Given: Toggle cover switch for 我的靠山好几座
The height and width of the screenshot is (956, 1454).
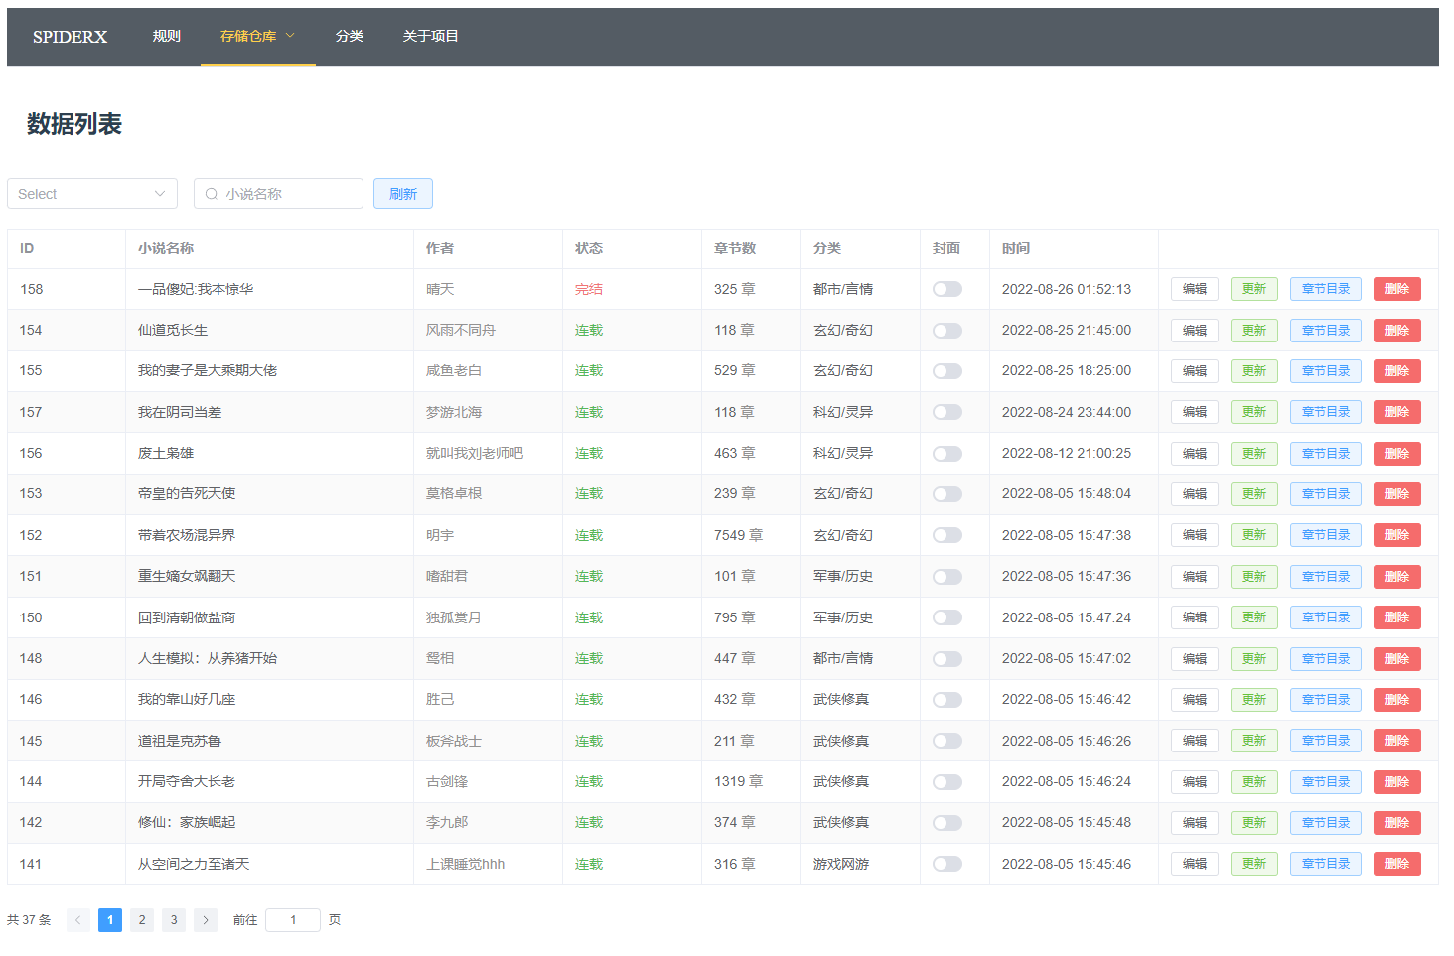Looking at the screenshot, I should (947, 700).
